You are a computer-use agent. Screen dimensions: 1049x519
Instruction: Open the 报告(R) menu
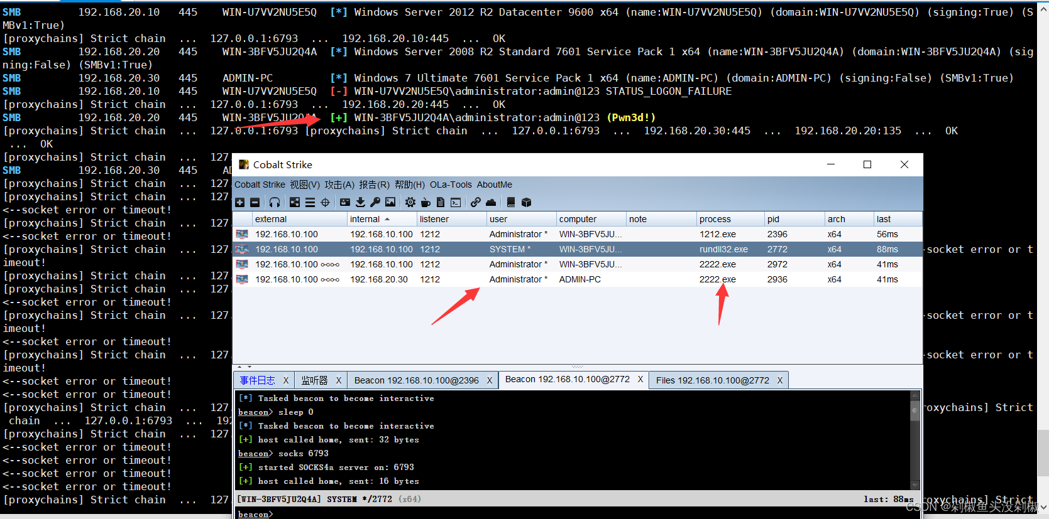375,185
